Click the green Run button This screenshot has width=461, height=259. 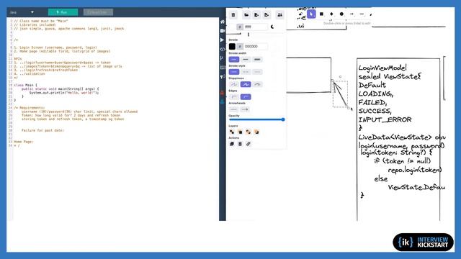pyautogui.click(x=63, y=12)
